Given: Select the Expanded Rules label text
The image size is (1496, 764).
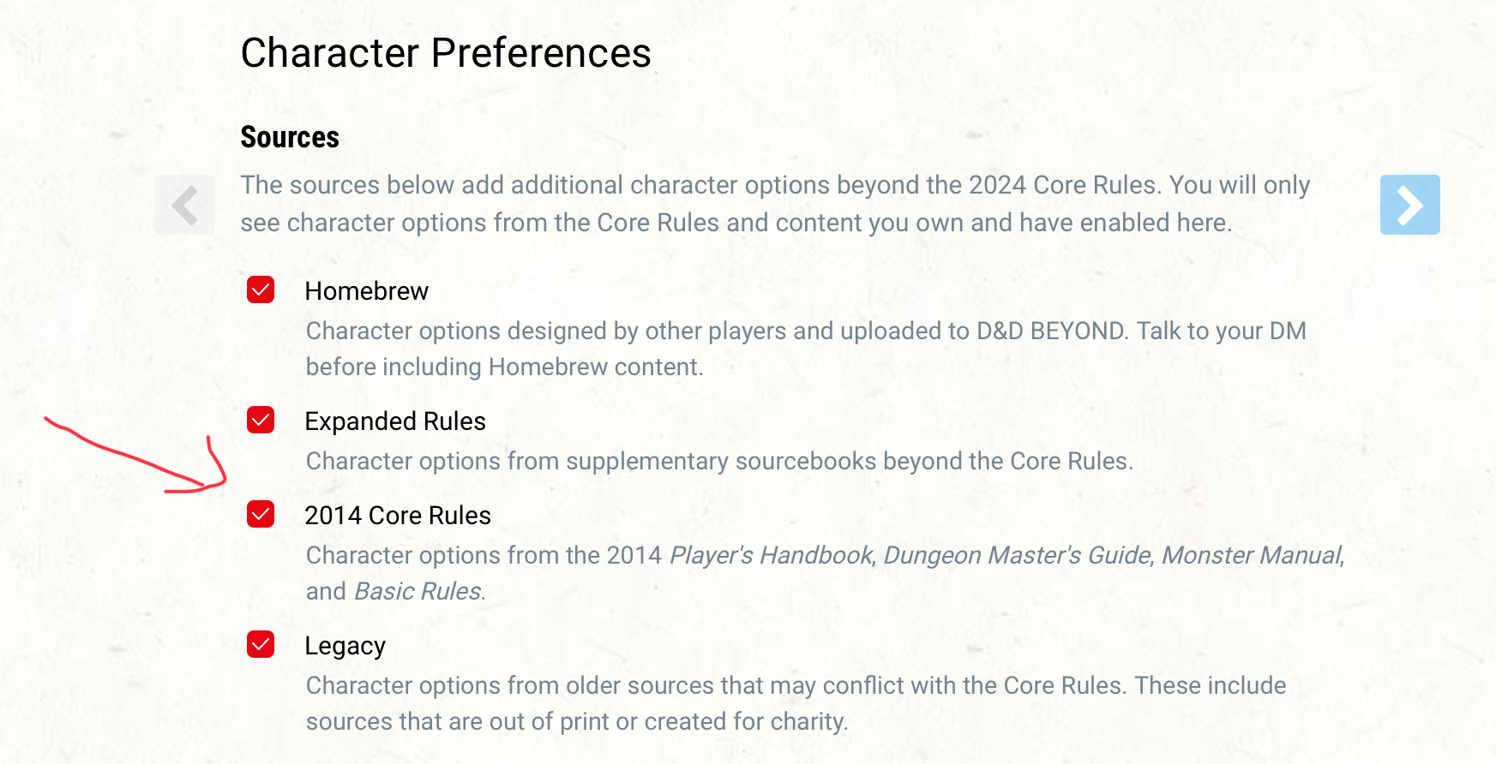Looking at the screenshot, I should point(395,421).
